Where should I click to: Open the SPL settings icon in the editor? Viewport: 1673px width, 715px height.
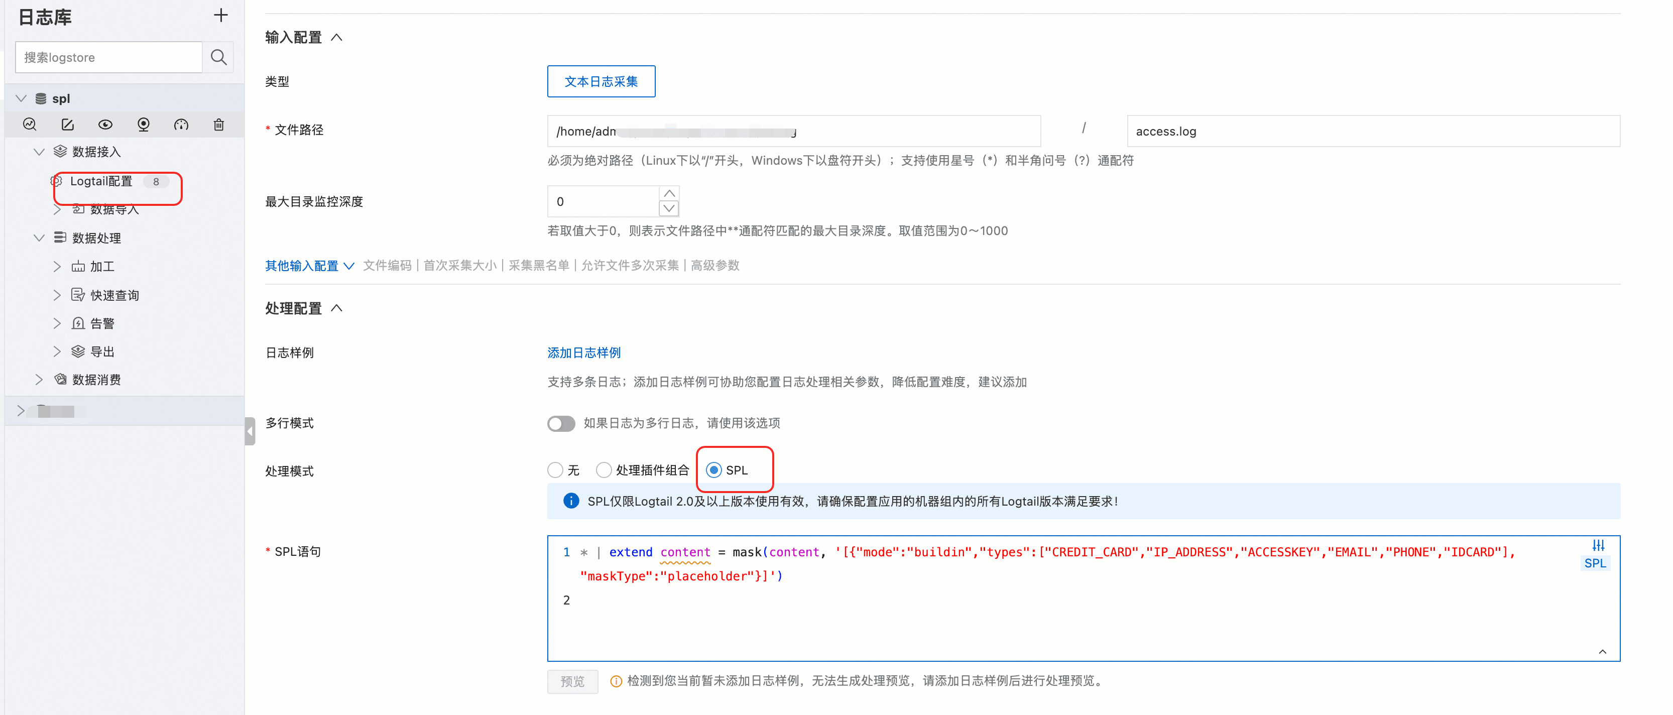1598,545
